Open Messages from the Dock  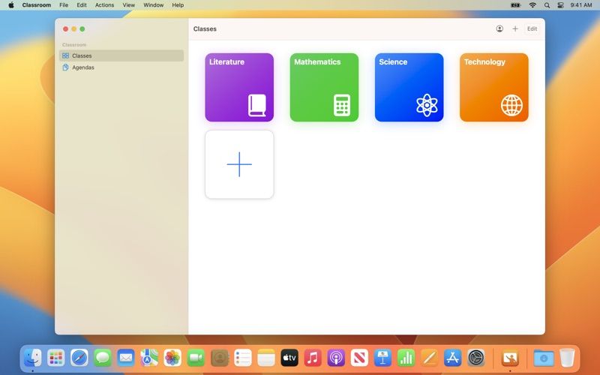click(103, 358)
